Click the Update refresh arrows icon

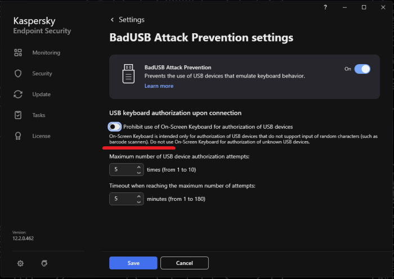coord(18,94)
